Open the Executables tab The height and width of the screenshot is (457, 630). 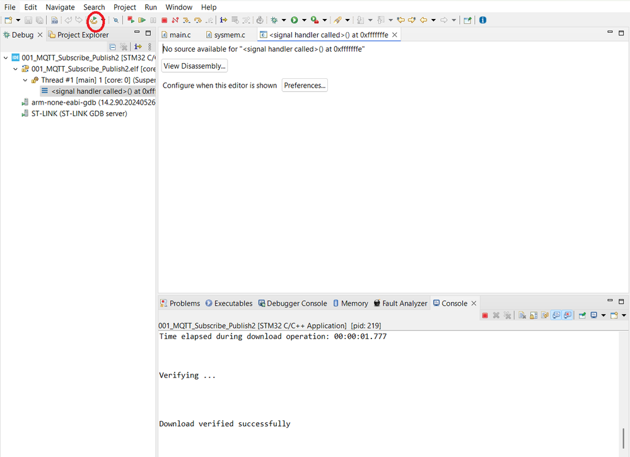click(229, 303)
